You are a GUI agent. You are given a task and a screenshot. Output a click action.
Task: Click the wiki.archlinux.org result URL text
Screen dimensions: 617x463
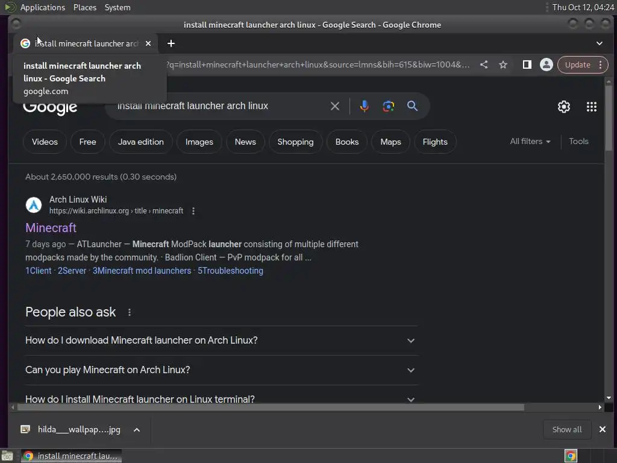(x=116, y=211)
